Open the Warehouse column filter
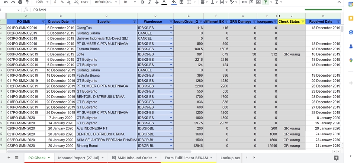 [x=171, y=22]
